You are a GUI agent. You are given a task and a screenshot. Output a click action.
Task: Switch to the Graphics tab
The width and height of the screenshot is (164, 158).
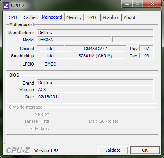tap(111, 17)
